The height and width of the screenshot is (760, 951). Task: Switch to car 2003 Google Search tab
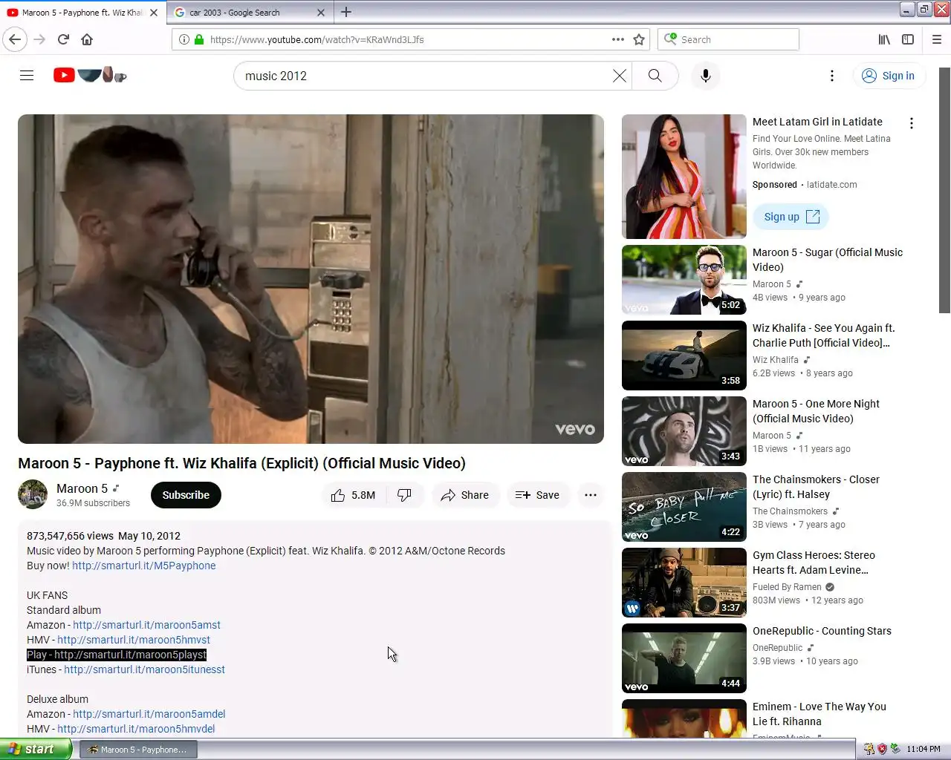(250, 13)
